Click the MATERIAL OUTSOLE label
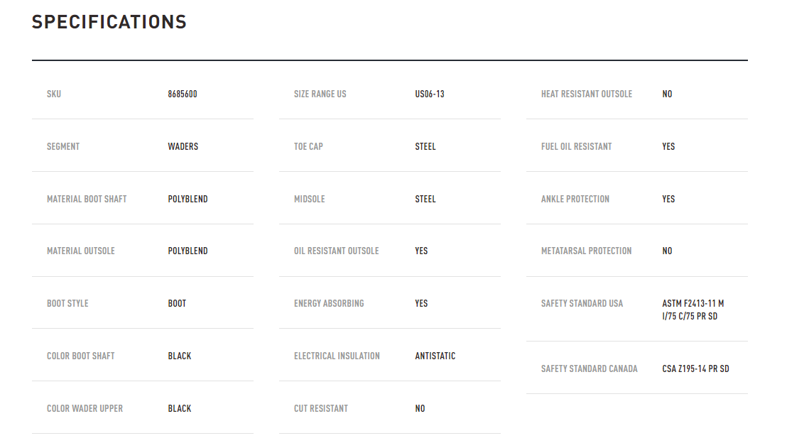This screenshot has height=448, width=787. tap(81, 251)
